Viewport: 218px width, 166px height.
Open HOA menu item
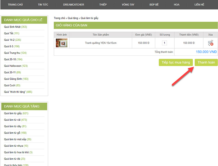tap(177, 5)
